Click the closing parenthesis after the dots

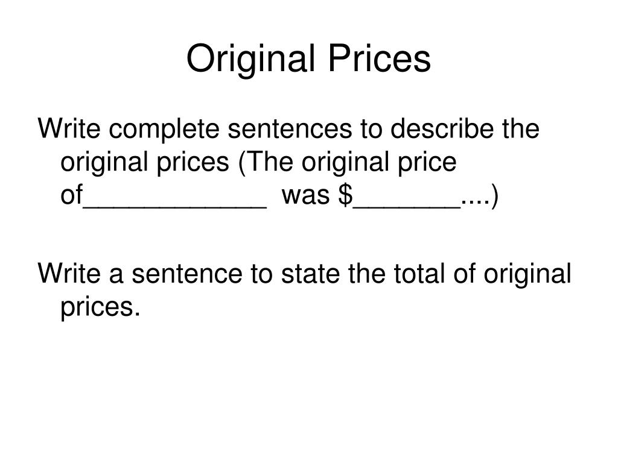click(495, 196)
